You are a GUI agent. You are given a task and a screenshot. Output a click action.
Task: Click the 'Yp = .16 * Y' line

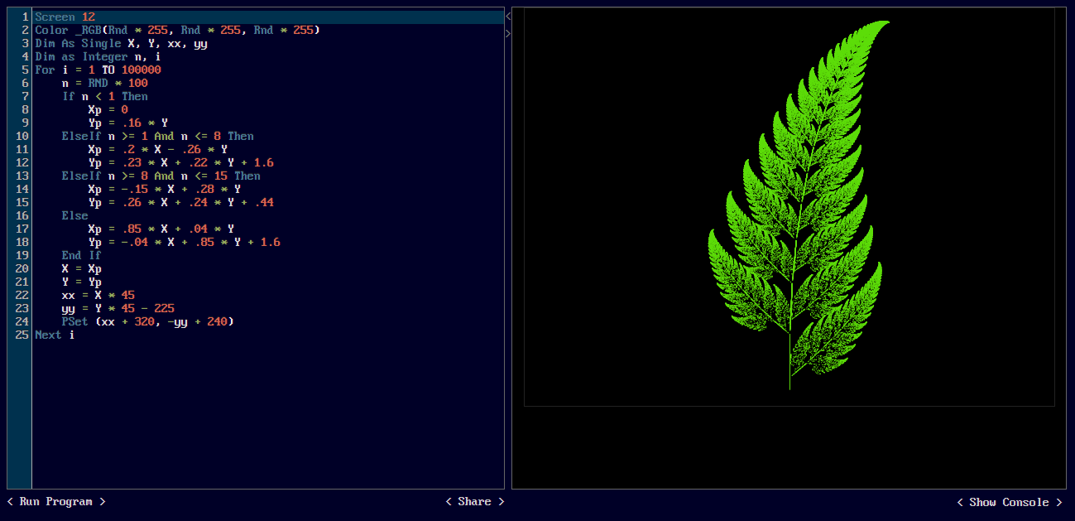coord(127,123)
